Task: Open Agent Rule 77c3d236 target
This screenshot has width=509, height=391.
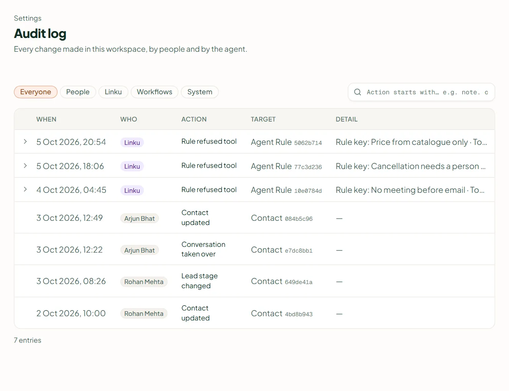Action: tap(286, 166)
